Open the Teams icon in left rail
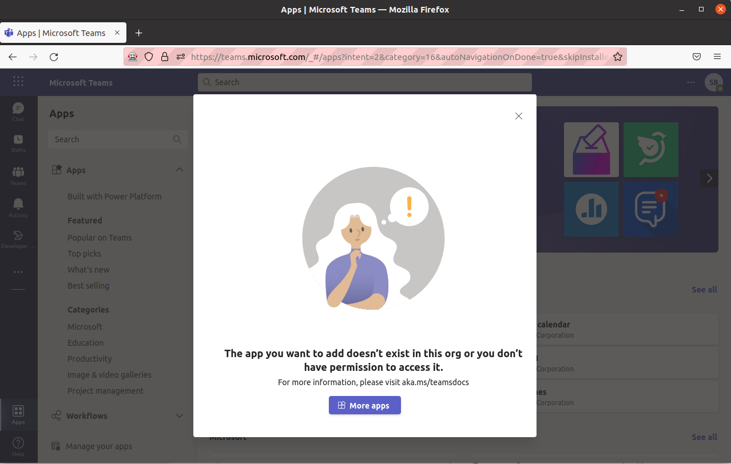This screenshot has width=731, height=464. click(18, 176)
